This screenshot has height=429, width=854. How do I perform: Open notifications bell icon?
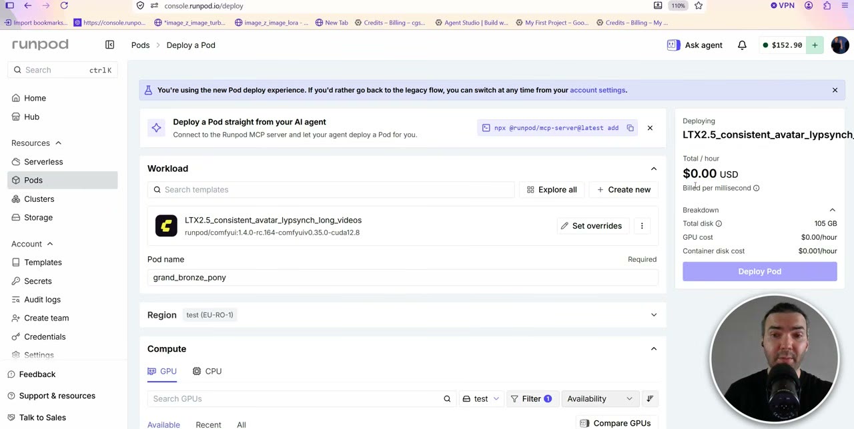click(742, 45)
